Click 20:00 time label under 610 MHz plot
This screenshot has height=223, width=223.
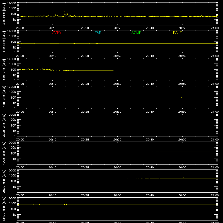click(x=20, y=84)
